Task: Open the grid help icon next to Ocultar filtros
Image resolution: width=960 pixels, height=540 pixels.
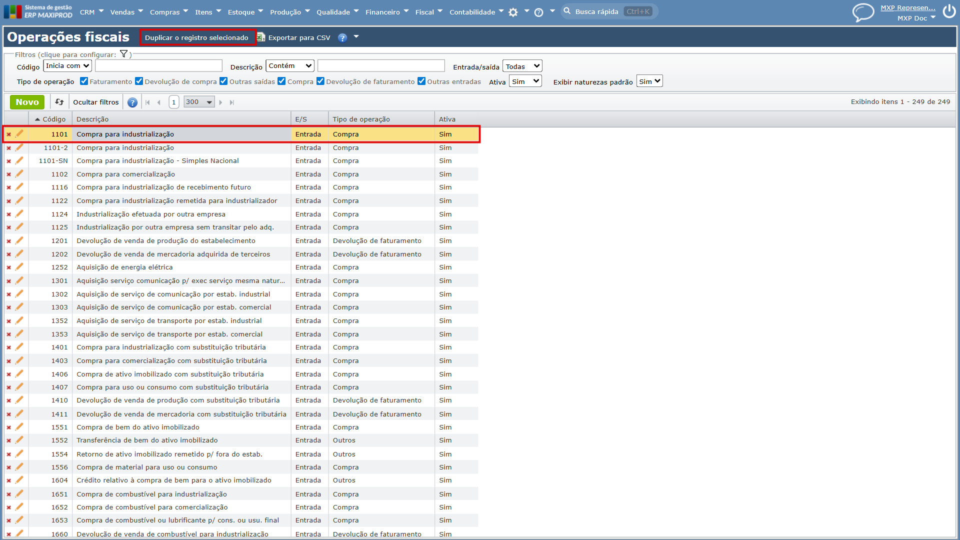Action: pos(132,102)
